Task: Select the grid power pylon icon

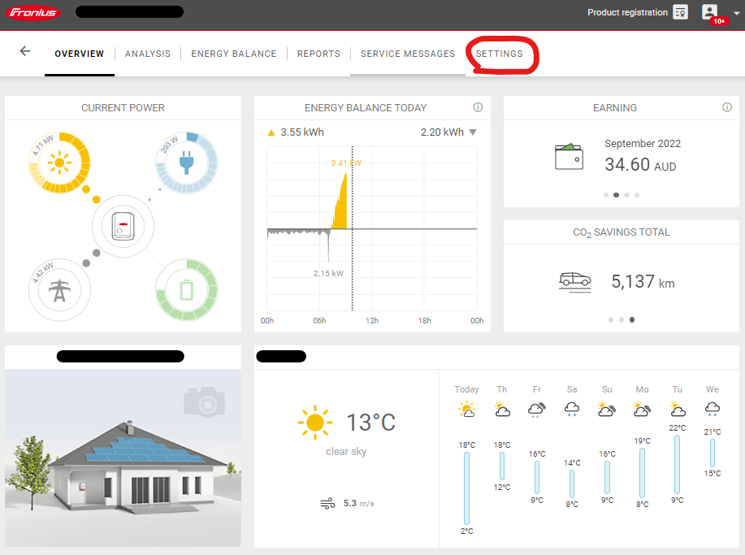Action: click(58, 289)
